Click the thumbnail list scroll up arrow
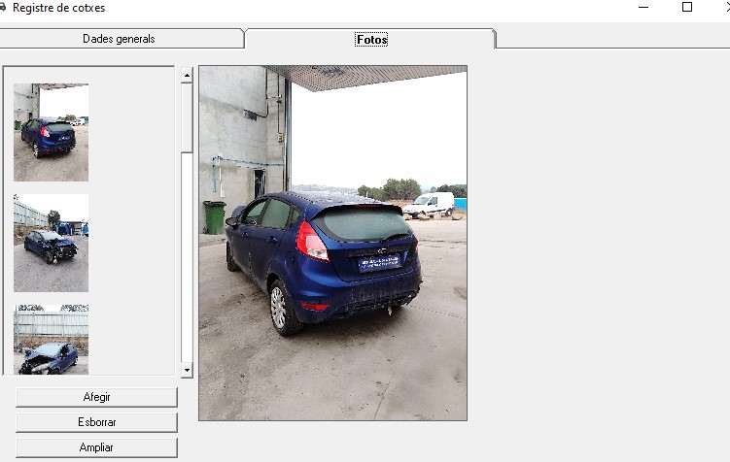The image size is (730, 462). pyautogui.click(x=187, y=75)
